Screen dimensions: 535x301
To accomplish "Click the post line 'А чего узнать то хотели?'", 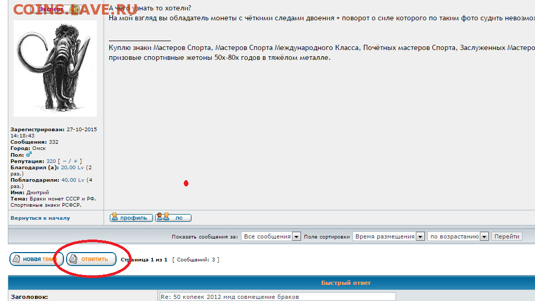I will coord(150,8).
